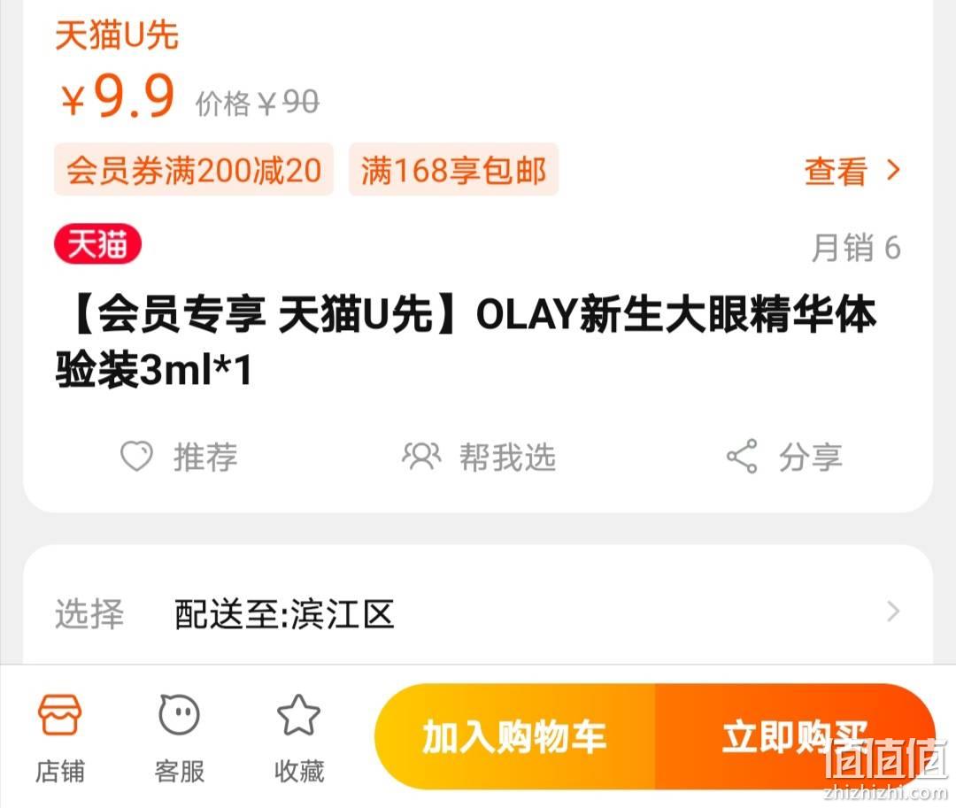The height and width of the screenshot is (808, 956).
Task: Click 加入购物车 button
Action: click(x=514, y=736)
